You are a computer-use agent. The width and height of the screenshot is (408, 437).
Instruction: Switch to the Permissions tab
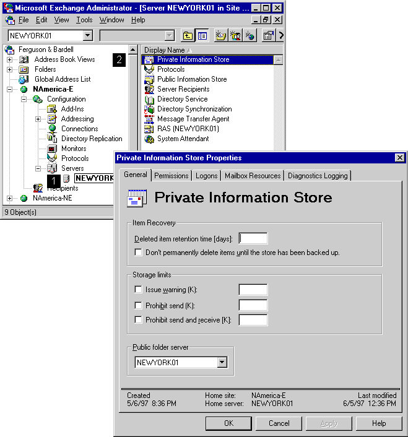click(x=171, y=176)
